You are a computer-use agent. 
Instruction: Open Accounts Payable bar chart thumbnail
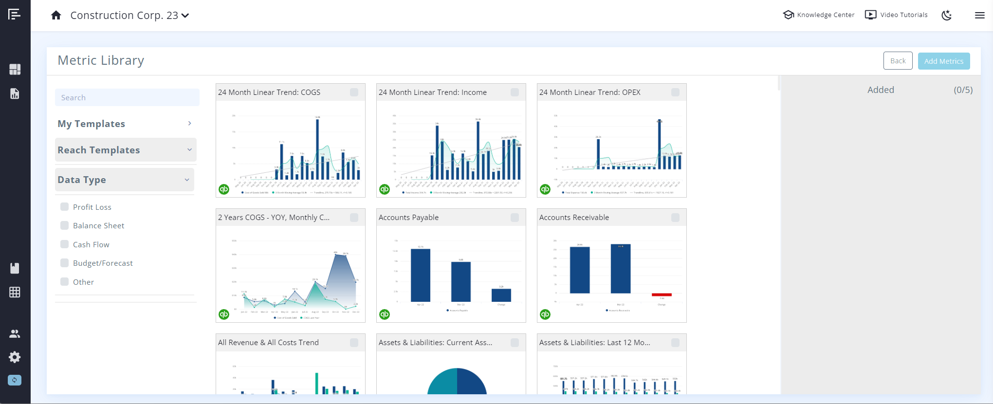click(451, 274)
